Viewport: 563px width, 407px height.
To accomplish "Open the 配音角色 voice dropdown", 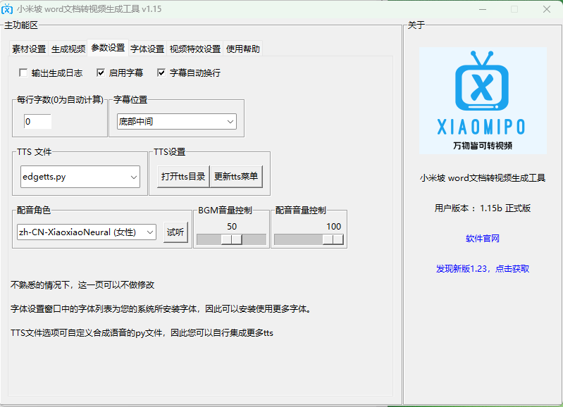I will [87, 232].
